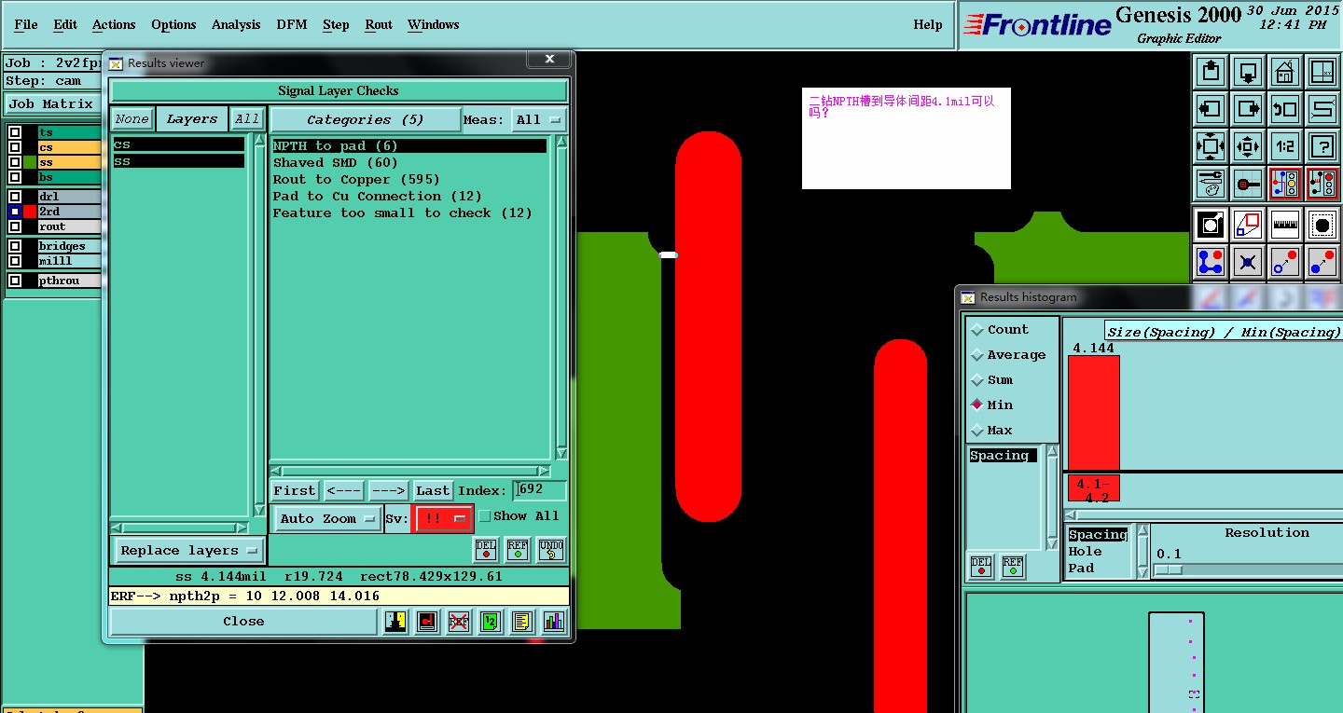Screen dimensions: 1343x713
Task: Toggle the 2rd layer checkbox
Action: click(x=15, y=212)
